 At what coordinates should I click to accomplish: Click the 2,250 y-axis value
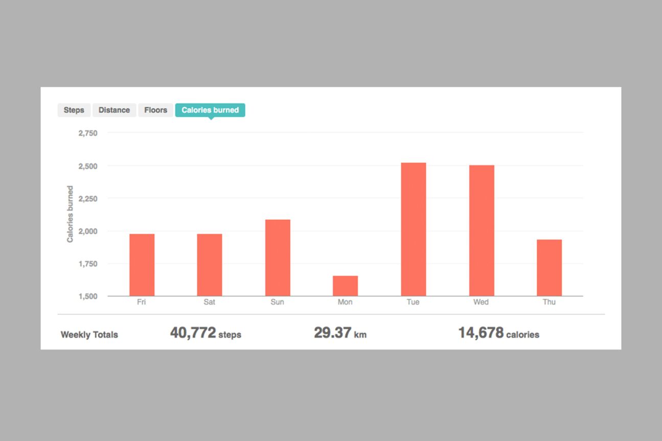(88, 198)
